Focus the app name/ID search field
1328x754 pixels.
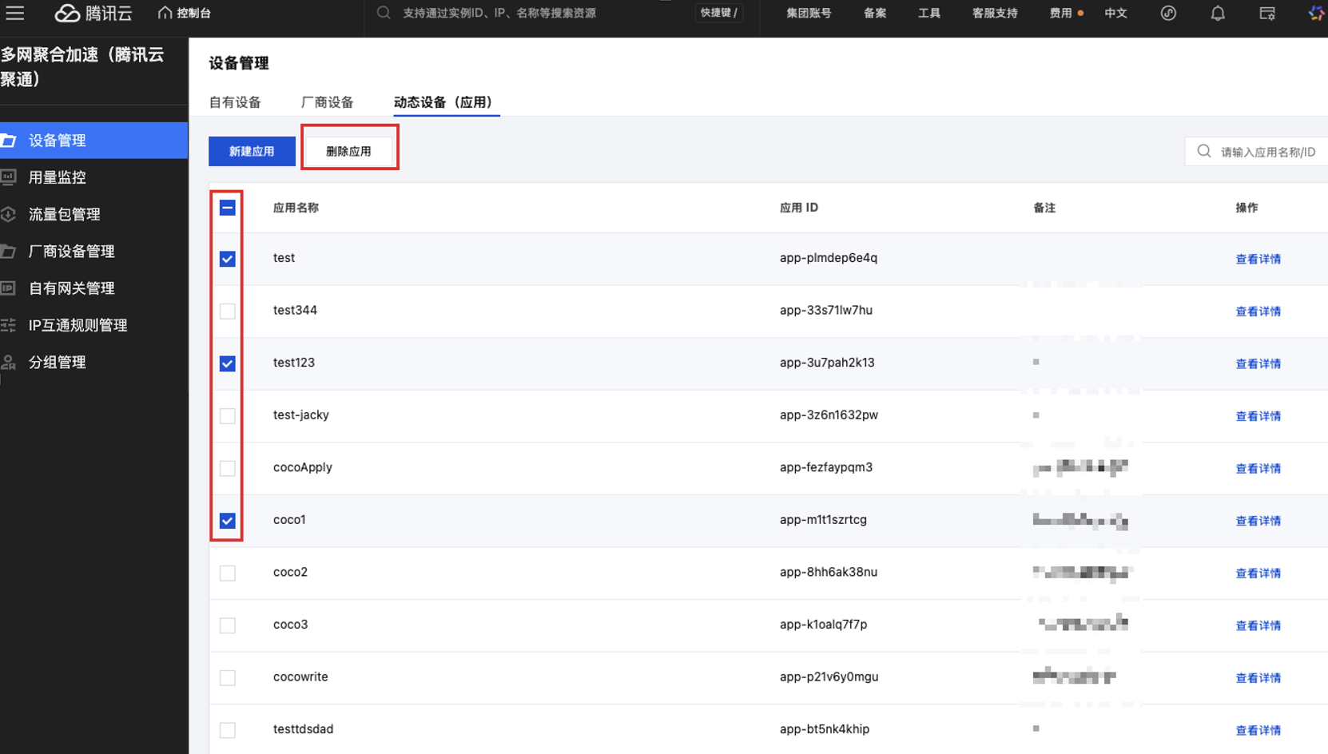1267,152
